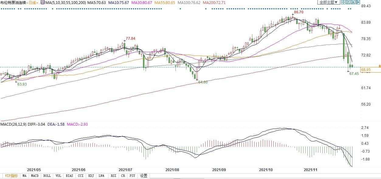This screenshot has width=381, height=179.
Task: Click the MACD:-2.93 indicator value
Action: [77, 124]
